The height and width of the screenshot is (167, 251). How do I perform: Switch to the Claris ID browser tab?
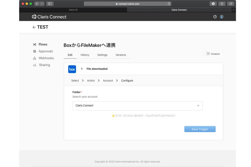pos(73,10)
